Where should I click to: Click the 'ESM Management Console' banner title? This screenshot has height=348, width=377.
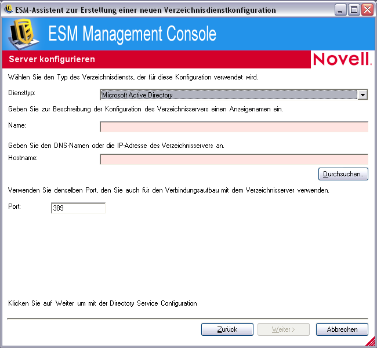(x=132, y=34)
